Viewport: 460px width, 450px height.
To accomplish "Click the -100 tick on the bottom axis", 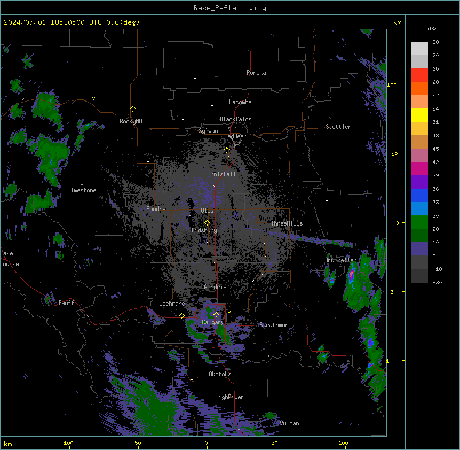I will coord(67,443).
